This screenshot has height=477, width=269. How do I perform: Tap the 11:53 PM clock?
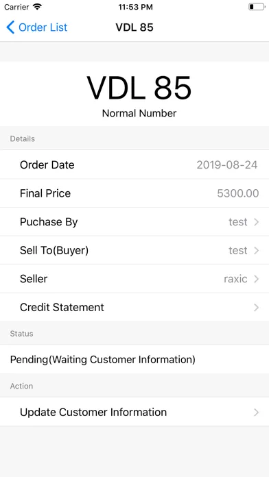(135, 7)
